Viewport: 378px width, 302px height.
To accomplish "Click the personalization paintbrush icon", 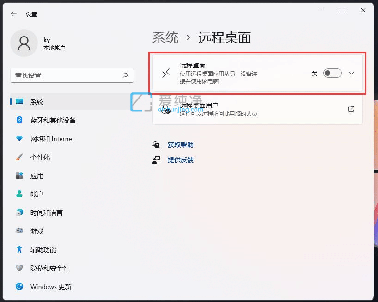I will click(19, 157).
